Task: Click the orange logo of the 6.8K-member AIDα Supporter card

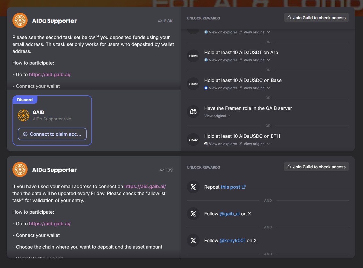Action: 20,21
